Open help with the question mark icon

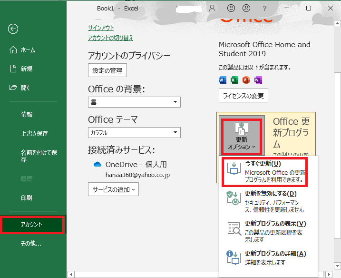click(x=264, y=8)
